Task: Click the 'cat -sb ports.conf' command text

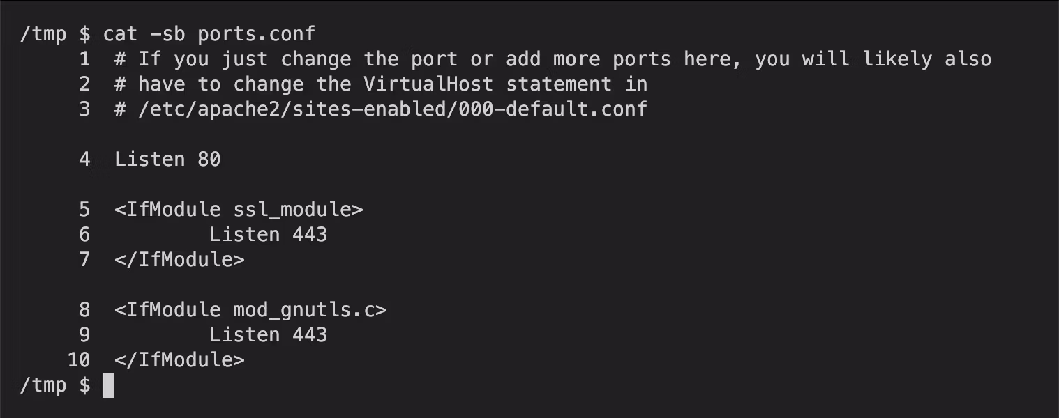Action: click(209, 33)
